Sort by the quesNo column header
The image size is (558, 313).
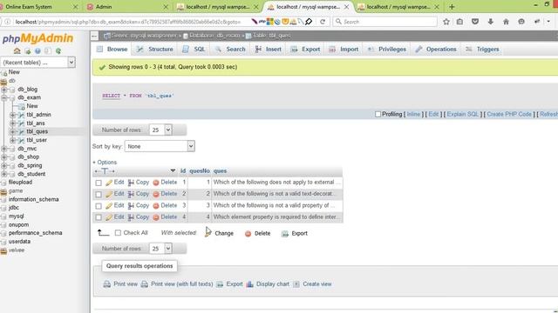pos(200,171)
